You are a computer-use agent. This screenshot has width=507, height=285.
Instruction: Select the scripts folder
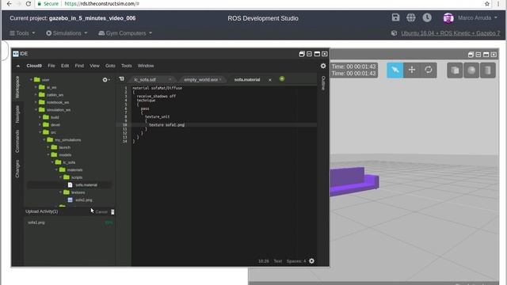coord(77,177)
